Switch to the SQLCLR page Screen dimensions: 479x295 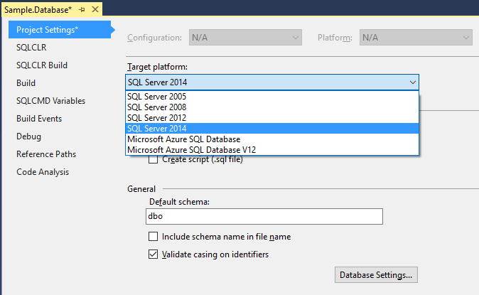tap(31, 48)
